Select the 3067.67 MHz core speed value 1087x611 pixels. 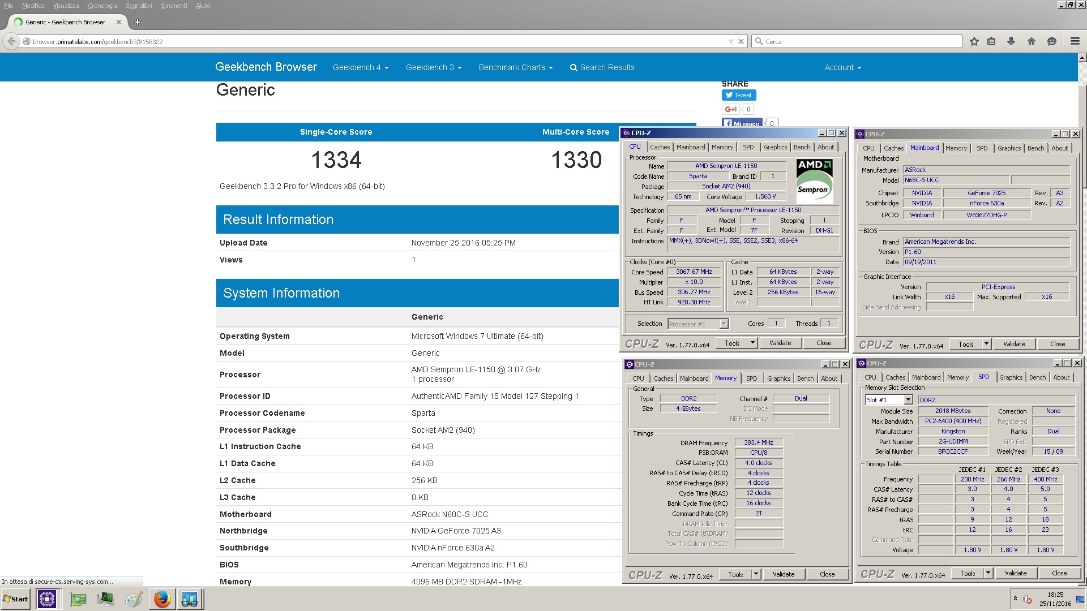[x=694, y=272]
